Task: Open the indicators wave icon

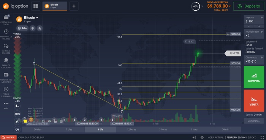Action: coord(17,130)
